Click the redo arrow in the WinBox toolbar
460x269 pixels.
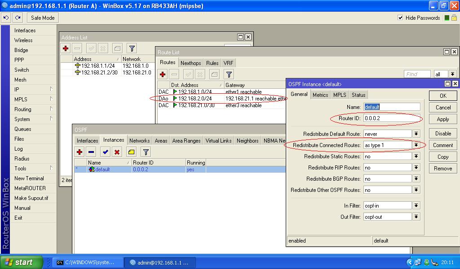coord(18,18)
